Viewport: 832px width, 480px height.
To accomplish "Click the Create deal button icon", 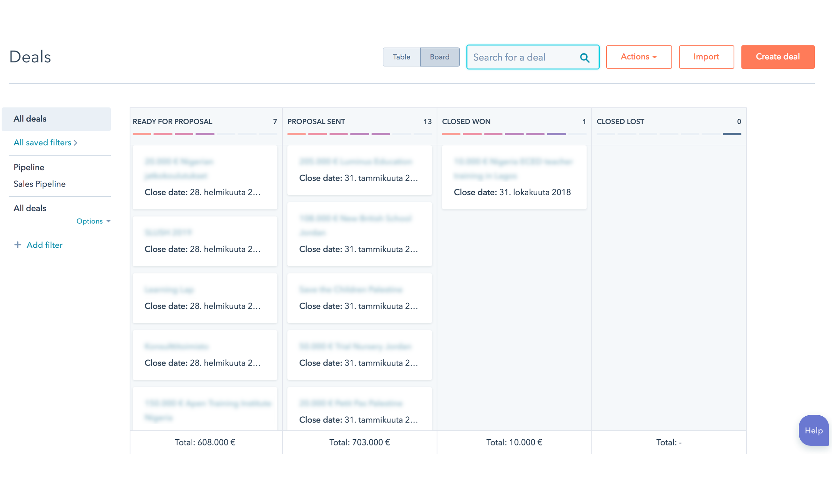I will point(778,57).
